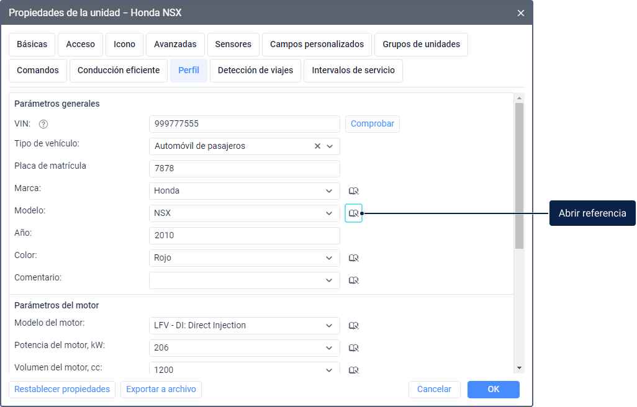
Task: Open the Color dropdown showing Rojo
Action: (329, 258)
